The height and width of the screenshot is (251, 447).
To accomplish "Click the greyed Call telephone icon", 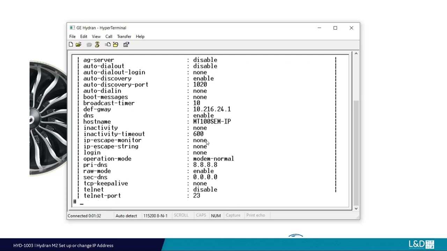I will click(89, 45).
